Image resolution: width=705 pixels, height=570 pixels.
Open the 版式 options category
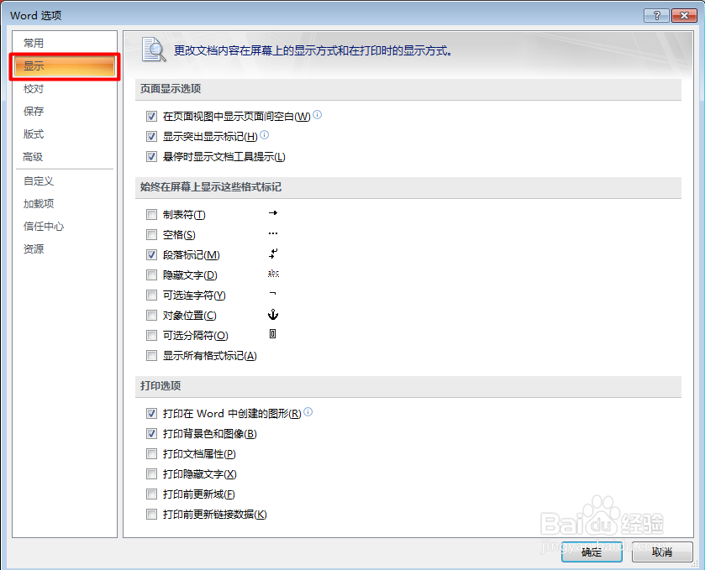coord(65,133)
